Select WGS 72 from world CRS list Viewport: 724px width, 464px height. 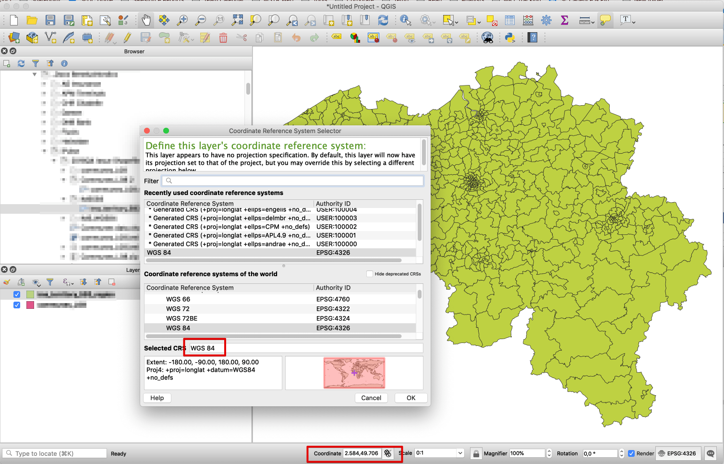pos(178,309)
